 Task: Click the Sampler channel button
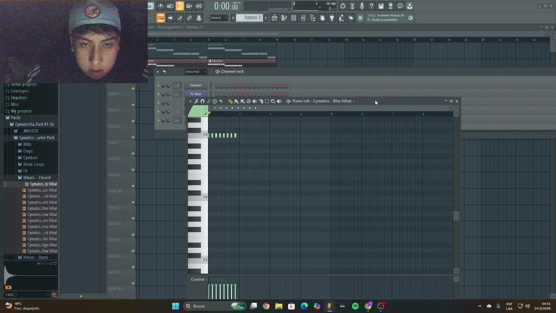(x=195, y=86)
